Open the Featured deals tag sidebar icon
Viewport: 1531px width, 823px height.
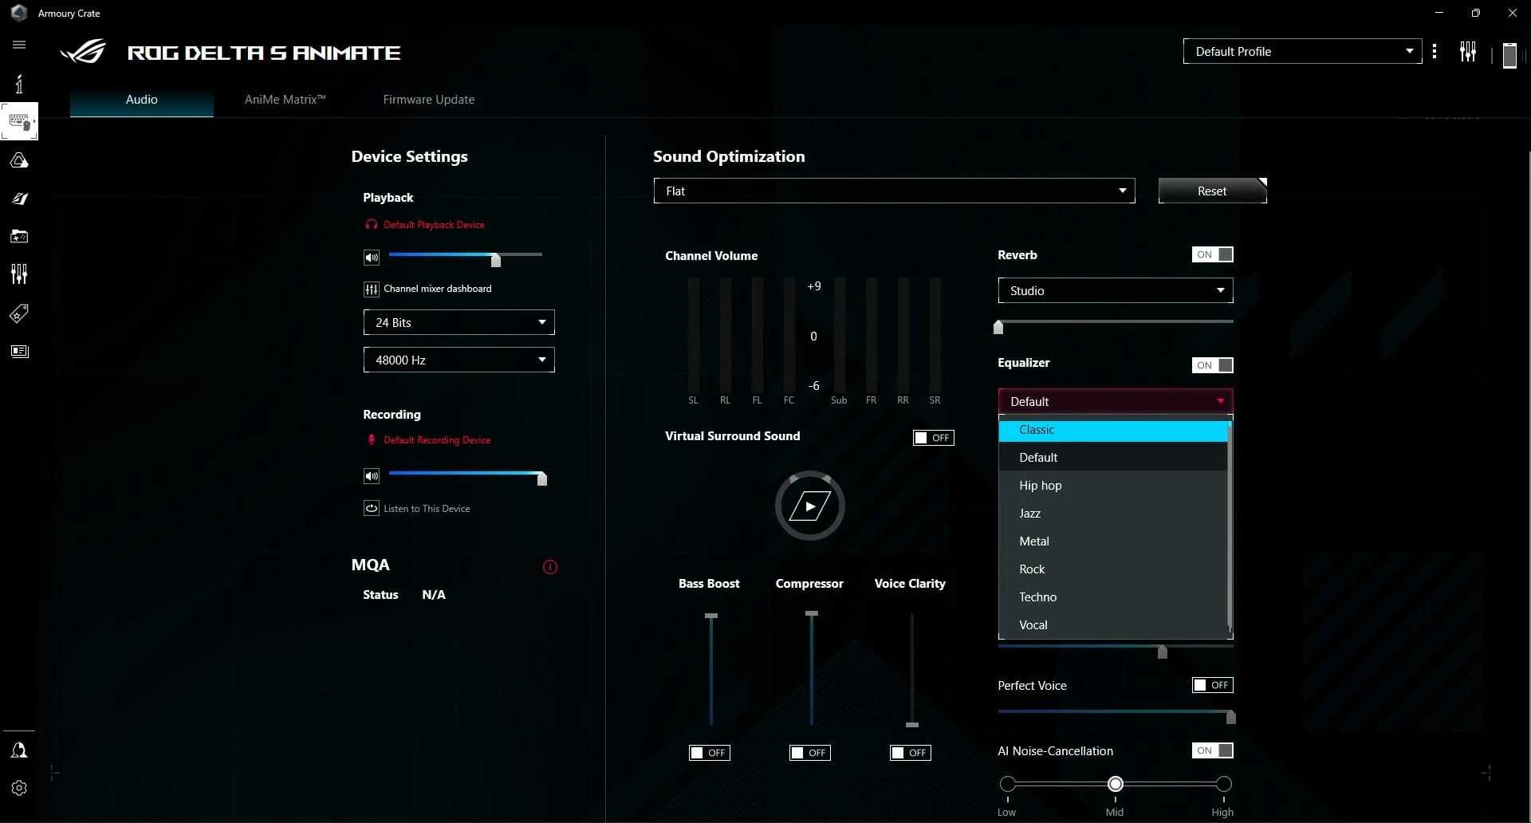click(x=19, y=313)
